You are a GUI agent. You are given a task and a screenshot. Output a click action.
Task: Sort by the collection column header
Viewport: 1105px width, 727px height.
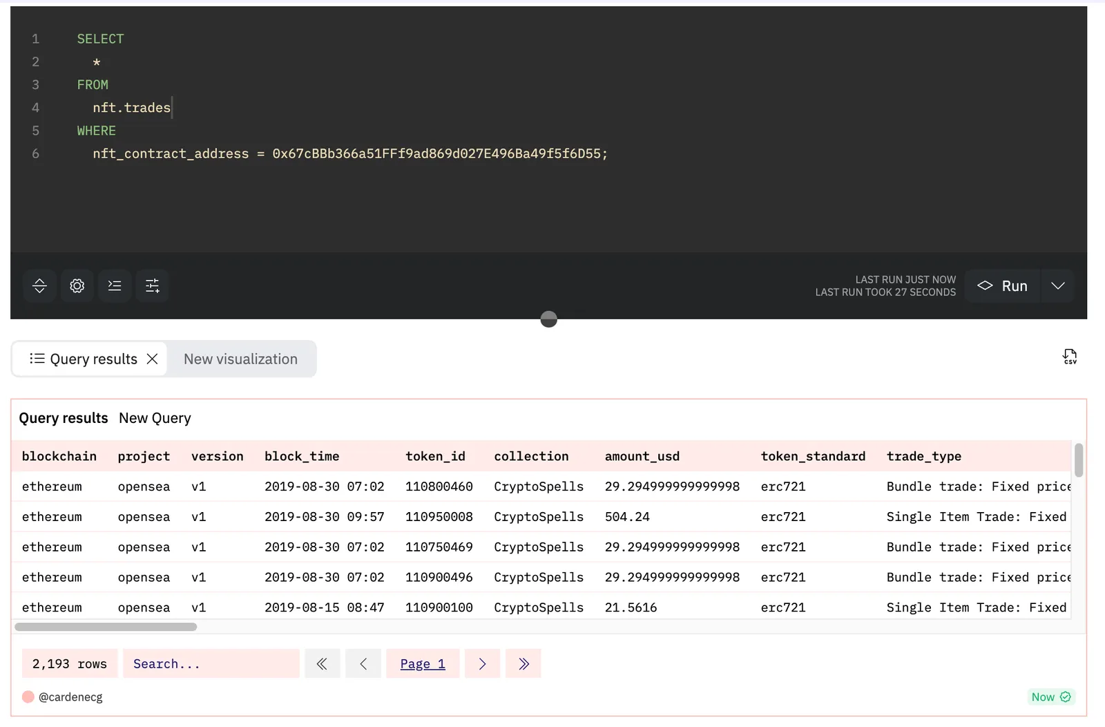531,456
